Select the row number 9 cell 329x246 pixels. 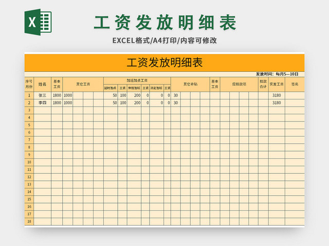29,155
